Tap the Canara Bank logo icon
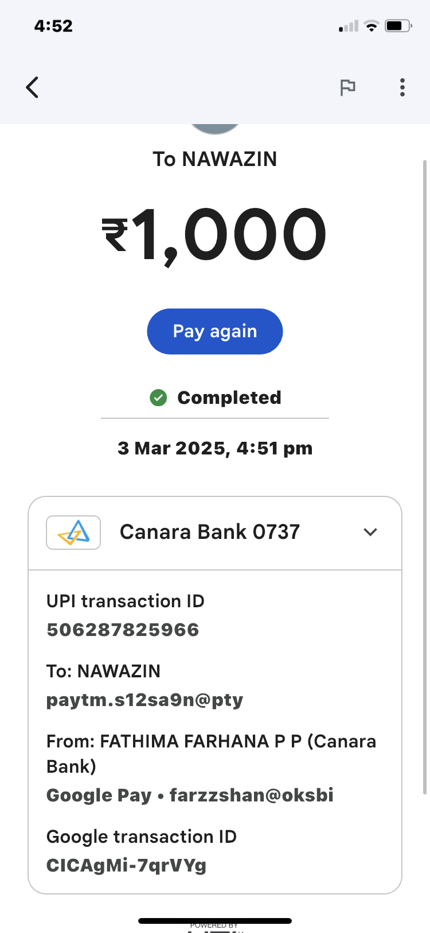Image resolution: width=430 pixels, height=933 pixels. pyautogui.click(x=73, y=533)
